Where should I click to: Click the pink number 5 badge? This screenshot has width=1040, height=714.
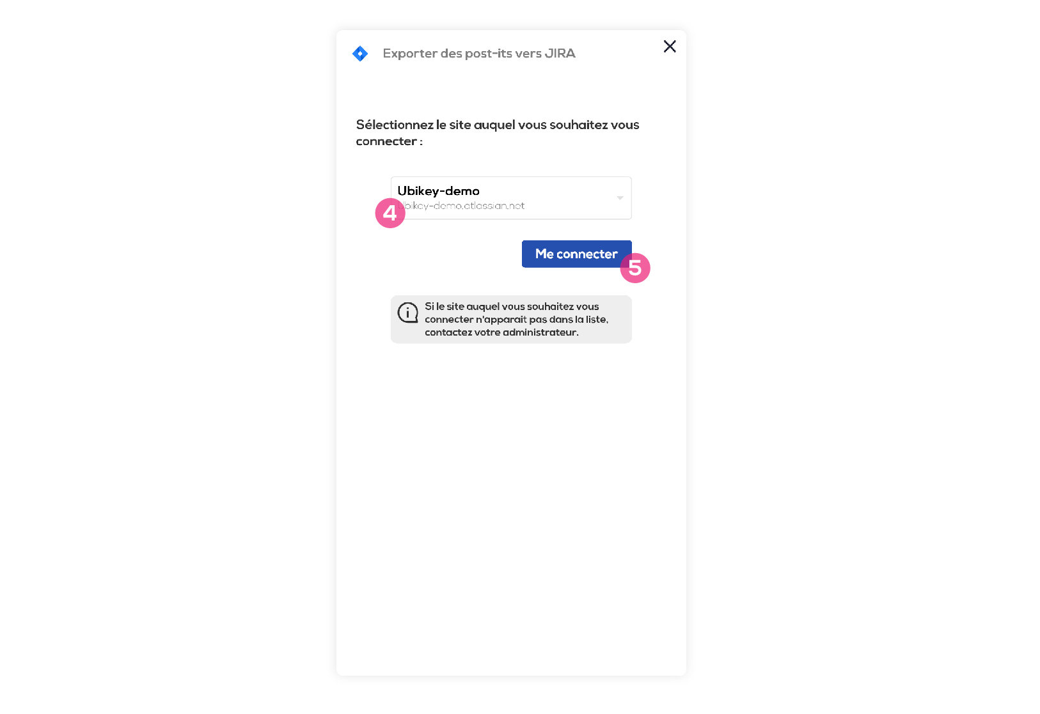(635, 268)
